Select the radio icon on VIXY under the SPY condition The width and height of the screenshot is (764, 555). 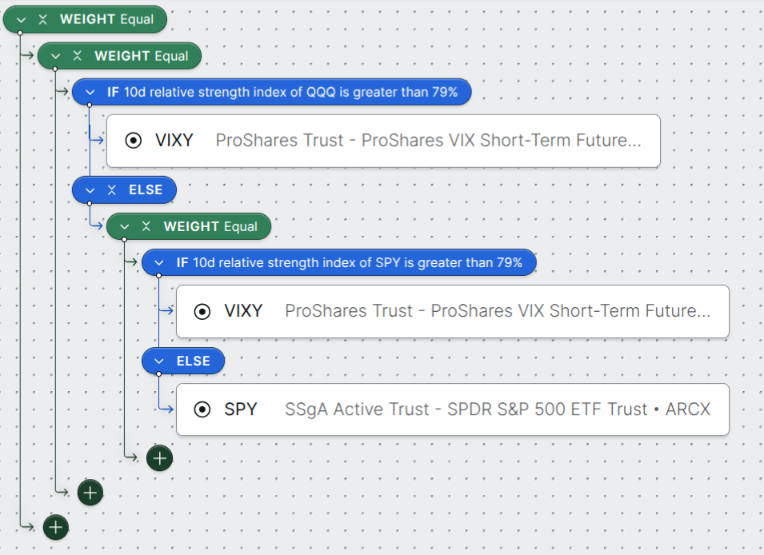click(203, 311)
